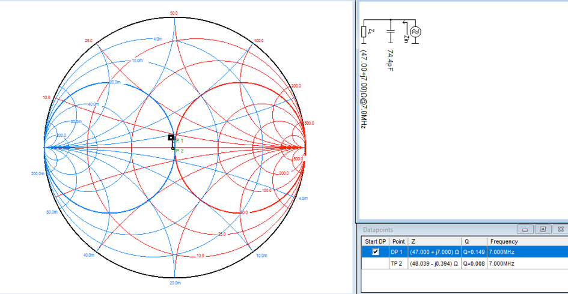Click the 7.000MHz frequency in TP 2 row
The height and width of the screenshot is (294, 568).
[501, 263]
